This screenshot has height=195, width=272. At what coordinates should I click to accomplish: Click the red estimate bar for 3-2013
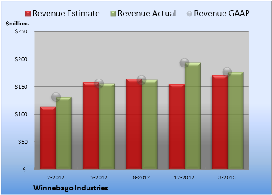coord(220,122)
